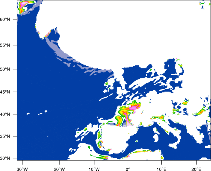The height and width of the screenshot is (171, 211).
Task: Click the 45°N latitude label
Action: [5, 92]
